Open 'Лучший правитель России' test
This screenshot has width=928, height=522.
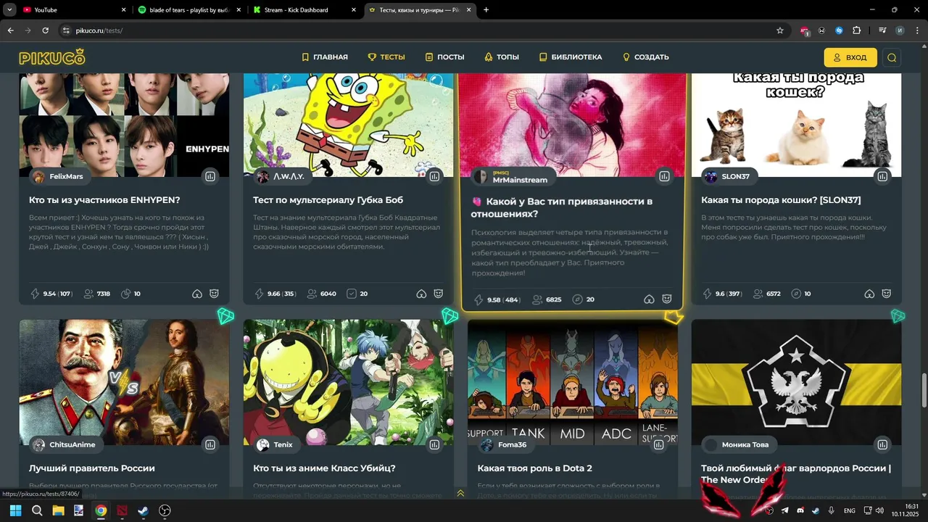(x=91, y=468)
